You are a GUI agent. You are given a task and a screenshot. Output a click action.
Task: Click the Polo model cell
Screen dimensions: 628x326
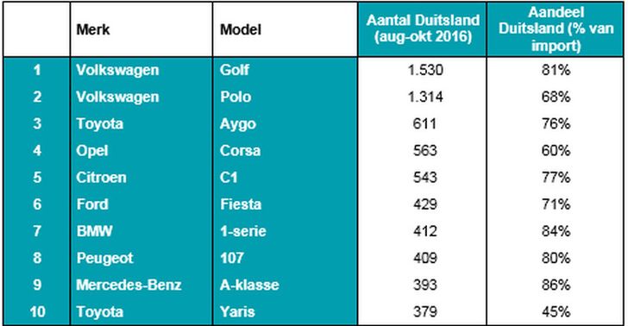(285, 97)
